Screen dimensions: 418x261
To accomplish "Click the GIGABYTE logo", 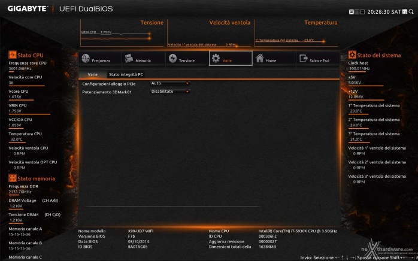I will coord(28,9).
